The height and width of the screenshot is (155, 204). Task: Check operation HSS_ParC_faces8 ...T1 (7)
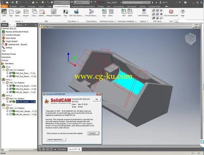(x=10, y=111)
